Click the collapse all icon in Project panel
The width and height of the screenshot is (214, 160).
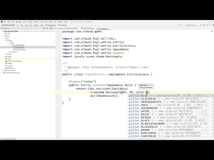coord(47,28)
